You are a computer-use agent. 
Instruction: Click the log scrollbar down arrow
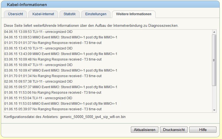tap(214, 110)
